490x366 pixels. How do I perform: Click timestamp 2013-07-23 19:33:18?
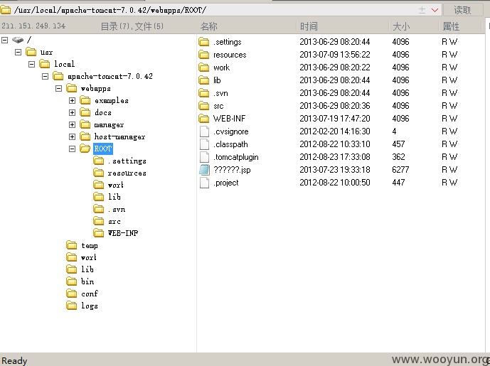pyautogui.click(x=335, y=170)
